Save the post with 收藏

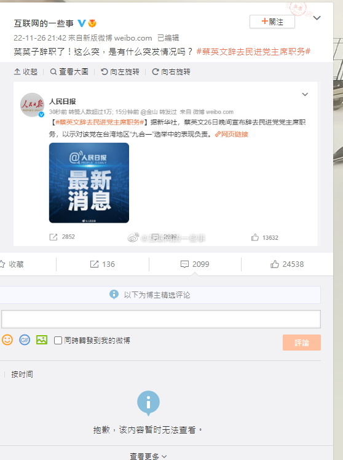pyautogui.click(x=12, y=264)
